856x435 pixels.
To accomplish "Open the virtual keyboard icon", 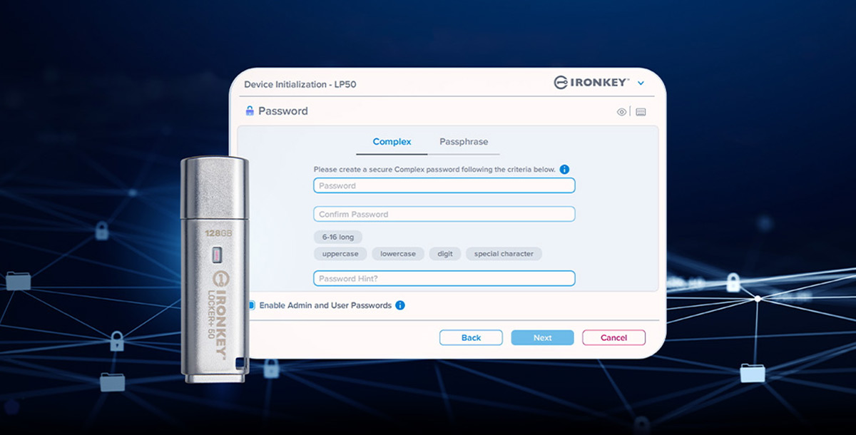I will [x=641, y=112].
